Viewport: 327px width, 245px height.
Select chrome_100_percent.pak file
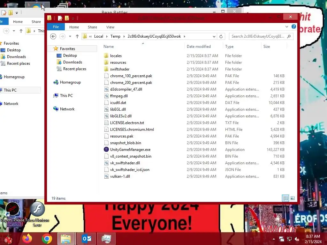194,76
